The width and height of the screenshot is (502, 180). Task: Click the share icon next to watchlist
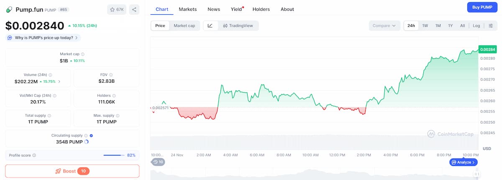click(x=134, y=9)
